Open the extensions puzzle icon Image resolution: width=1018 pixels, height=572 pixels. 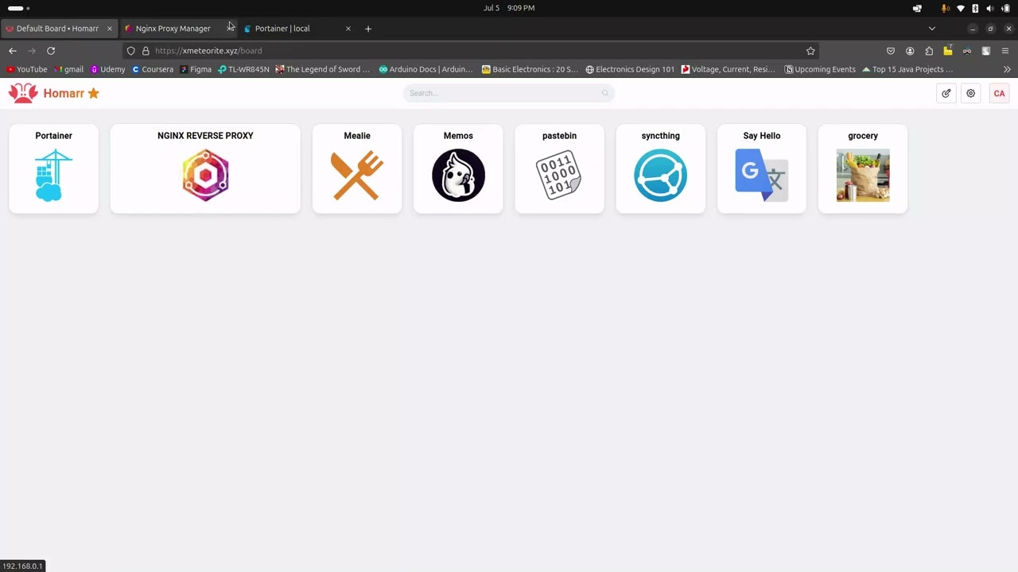click(929, 51)
